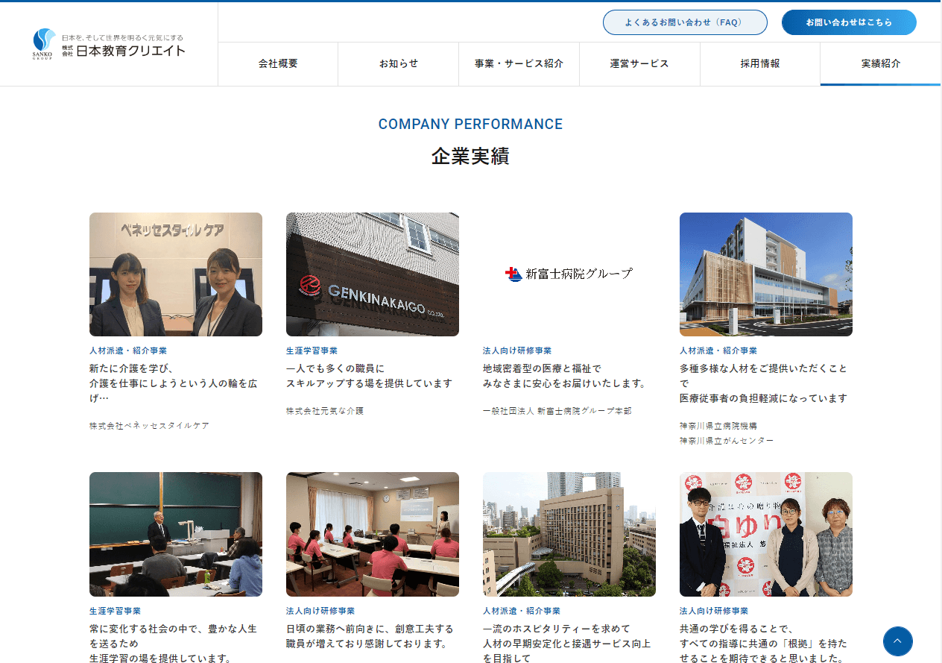942x663 pixels.
Task: Open the 新たに介護を学び case title link
Action: click(x=173, y=383)
